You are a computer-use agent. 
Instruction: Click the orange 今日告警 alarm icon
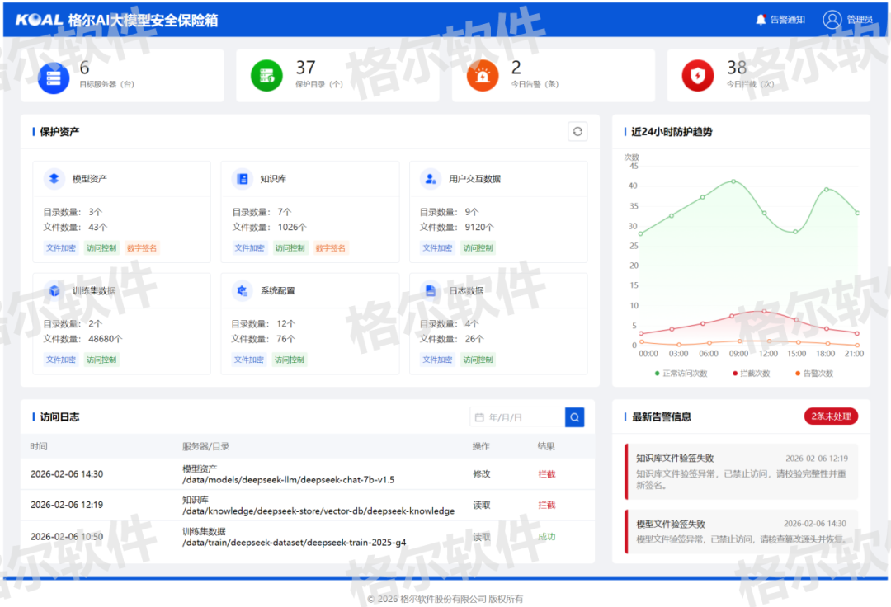click(x=482, y=76)
